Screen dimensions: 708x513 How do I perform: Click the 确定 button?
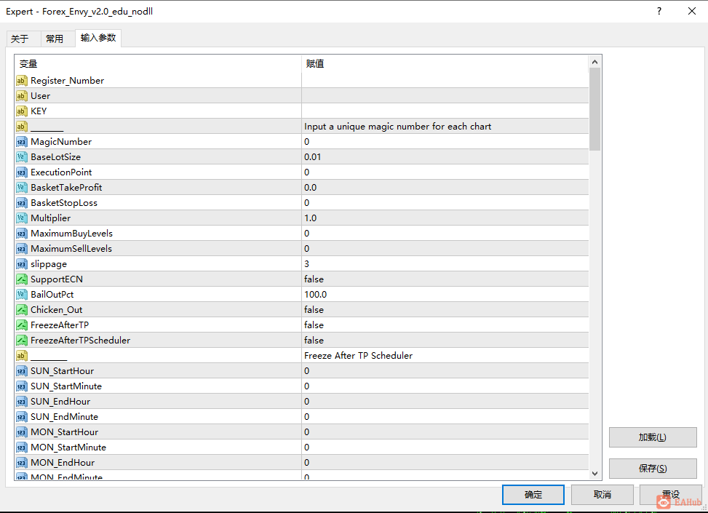(x=533, y=495)
